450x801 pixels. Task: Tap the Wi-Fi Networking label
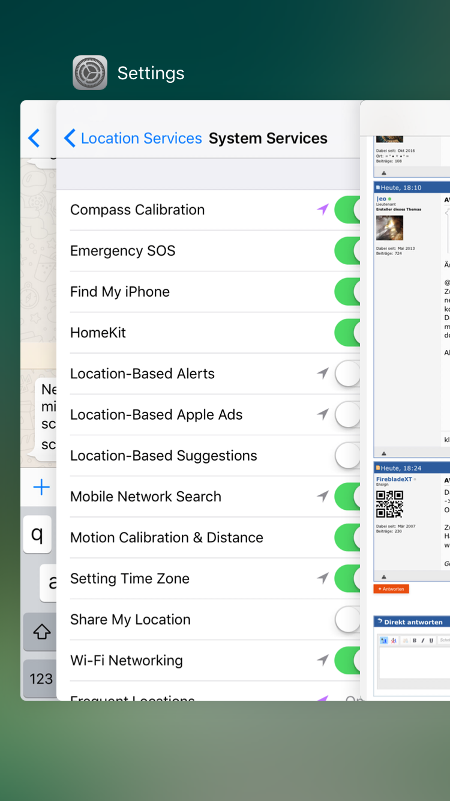point(127,660)
